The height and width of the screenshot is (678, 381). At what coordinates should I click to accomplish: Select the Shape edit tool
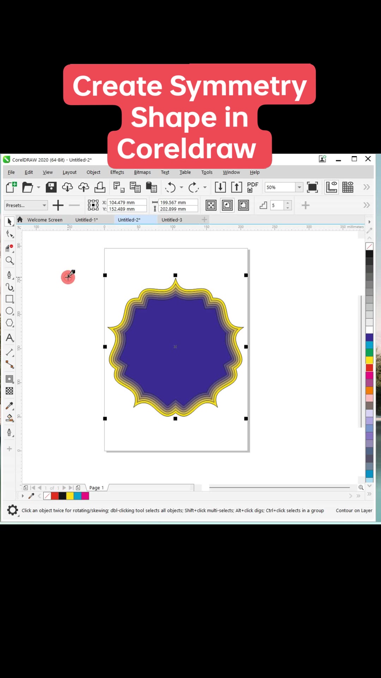point(10,234)
